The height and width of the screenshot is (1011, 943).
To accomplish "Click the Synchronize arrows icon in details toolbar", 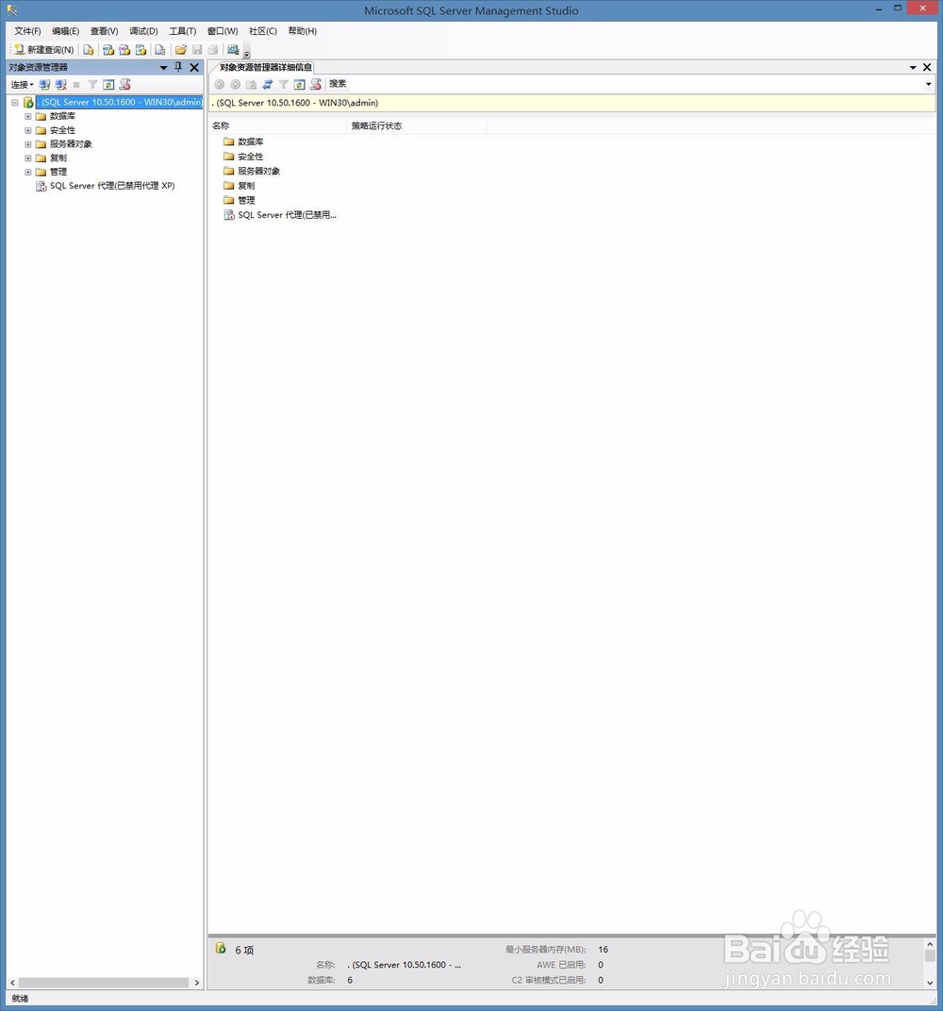I will pyautogui.click(x=268, y=85).
